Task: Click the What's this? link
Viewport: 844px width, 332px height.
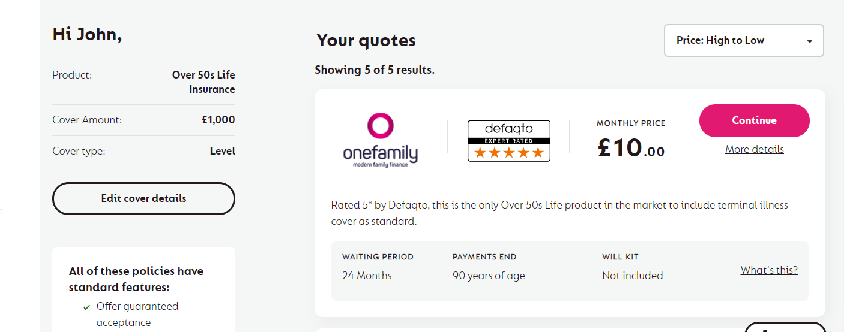Action: coord(769,270)
